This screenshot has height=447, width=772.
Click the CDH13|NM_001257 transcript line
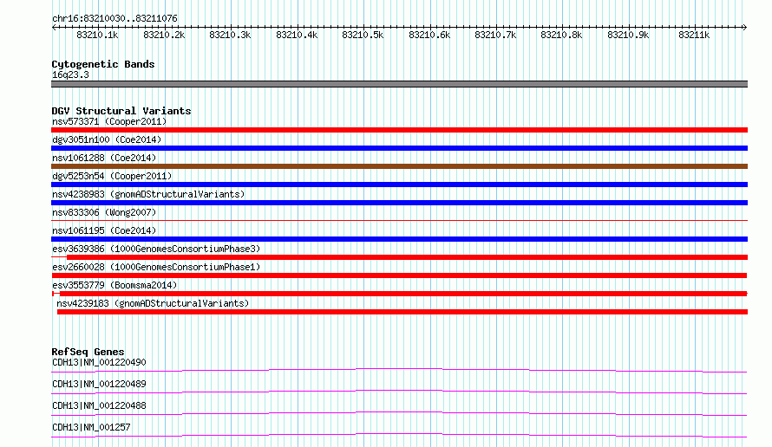click(399, 435)
